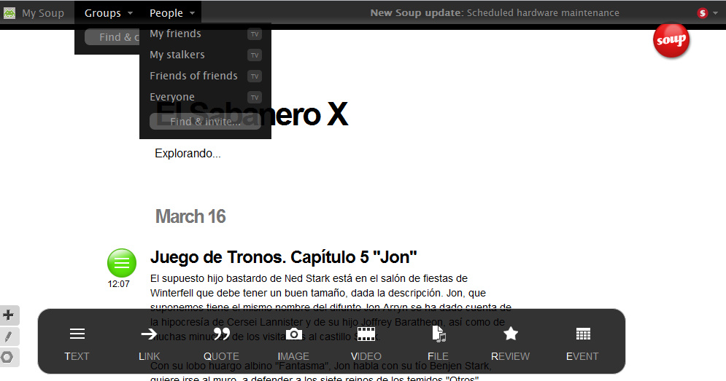Click the TV badge next to My friends
The width and height of the screenshot is (726, 381).
(254, 34)
